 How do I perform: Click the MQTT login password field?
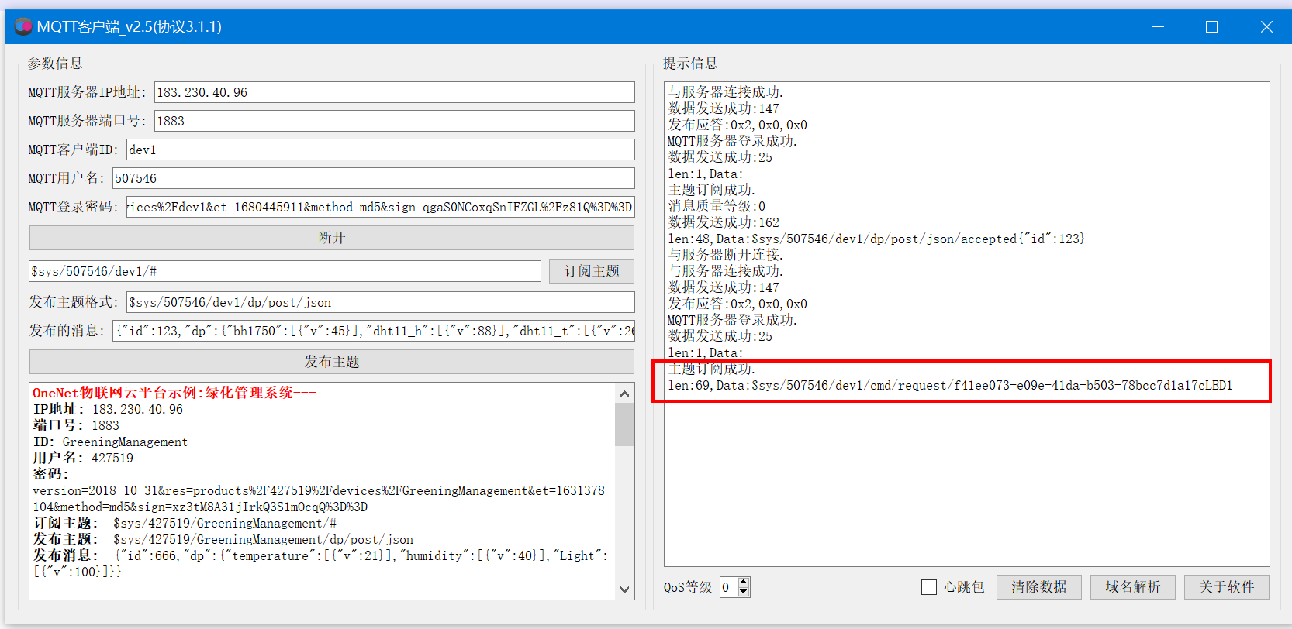(380, 207)
